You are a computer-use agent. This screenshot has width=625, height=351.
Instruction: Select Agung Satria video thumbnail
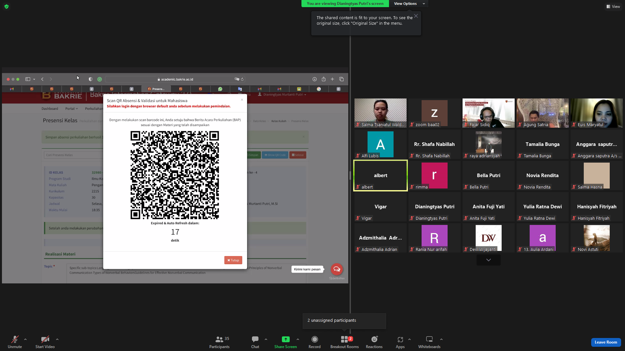coord(543,113)
